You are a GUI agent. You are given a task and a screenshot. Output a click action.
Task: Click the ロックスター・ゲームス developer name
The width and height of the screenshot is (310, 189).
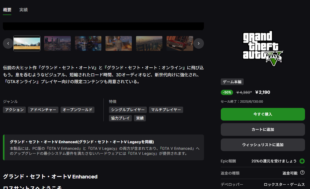click(284, 185)
